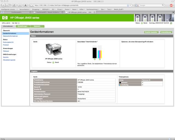Click the firmware version value BHM1FN0746CR
This screenshot has width=175, height=140.
click(83, 92)
